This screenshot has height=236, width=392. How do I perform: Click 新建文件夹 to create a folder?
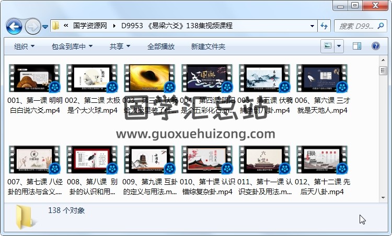208,46
